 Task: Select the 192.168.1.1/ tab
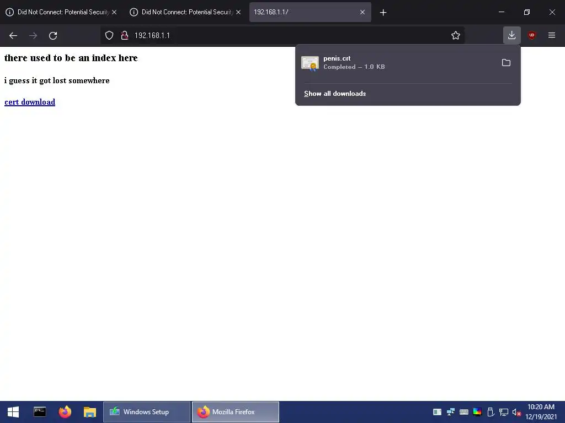click(x=310, y=12)
